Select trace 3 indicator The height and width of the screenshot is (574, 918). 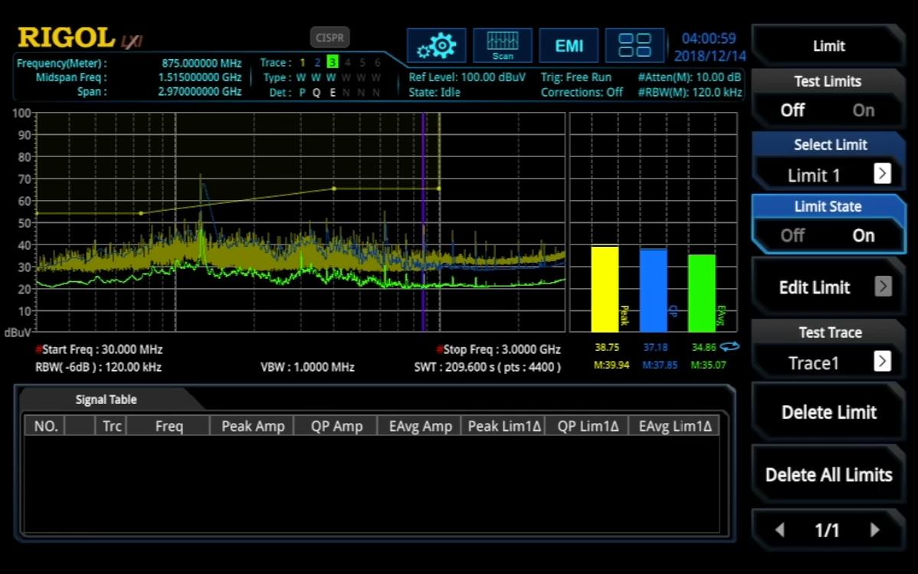(x=332, y=62)
